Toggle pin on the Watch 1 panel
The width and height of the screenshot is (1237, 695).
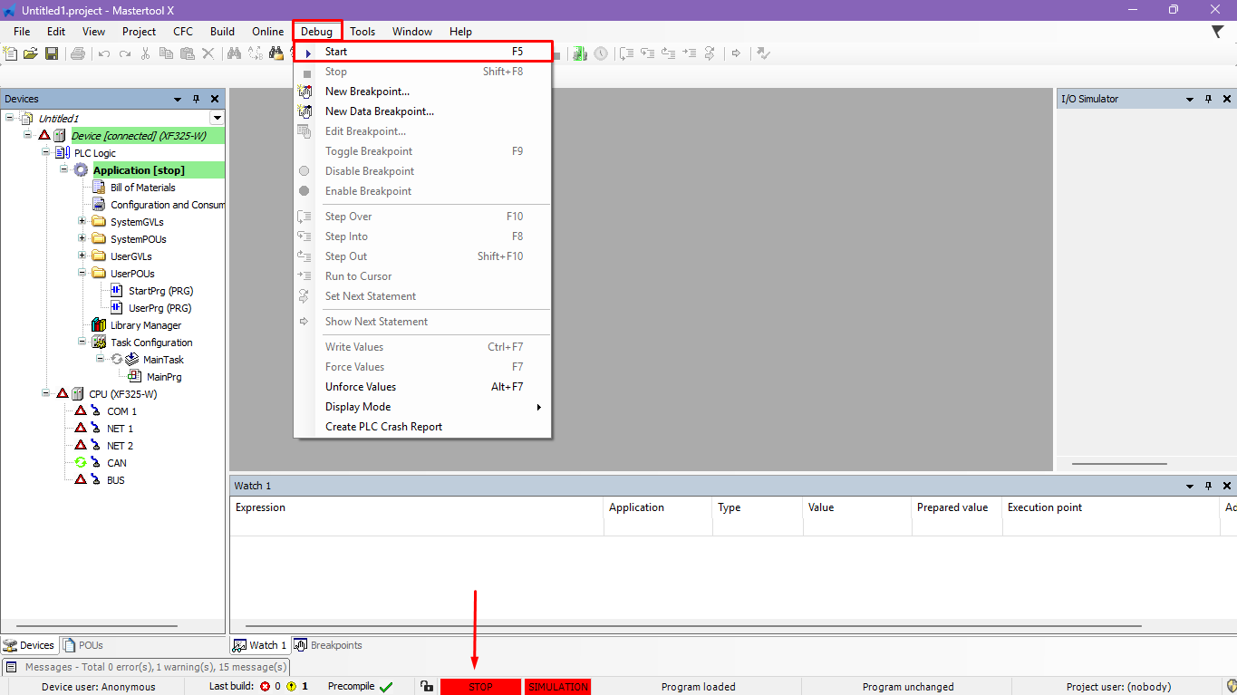1208,487
